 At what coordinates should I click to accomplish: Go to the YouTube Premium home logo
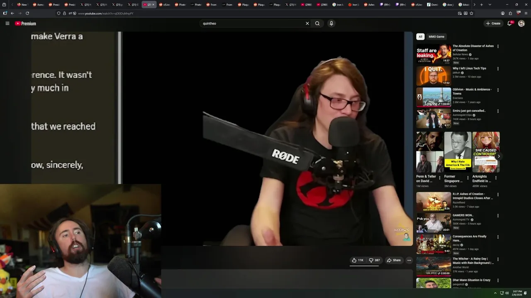click(25, 24)
